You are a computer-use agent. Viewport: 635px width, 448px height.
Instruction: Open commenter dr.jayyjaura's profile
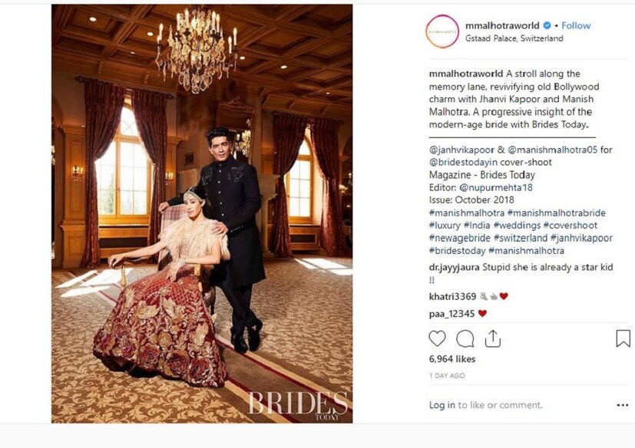coord(455,268)
